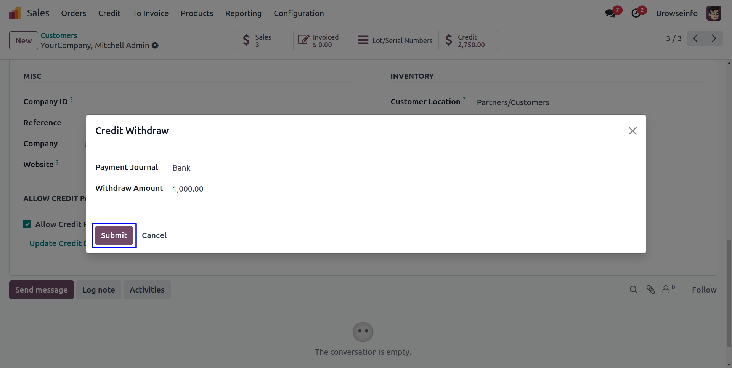Open the conversations chat icon

tap(610, 13)
